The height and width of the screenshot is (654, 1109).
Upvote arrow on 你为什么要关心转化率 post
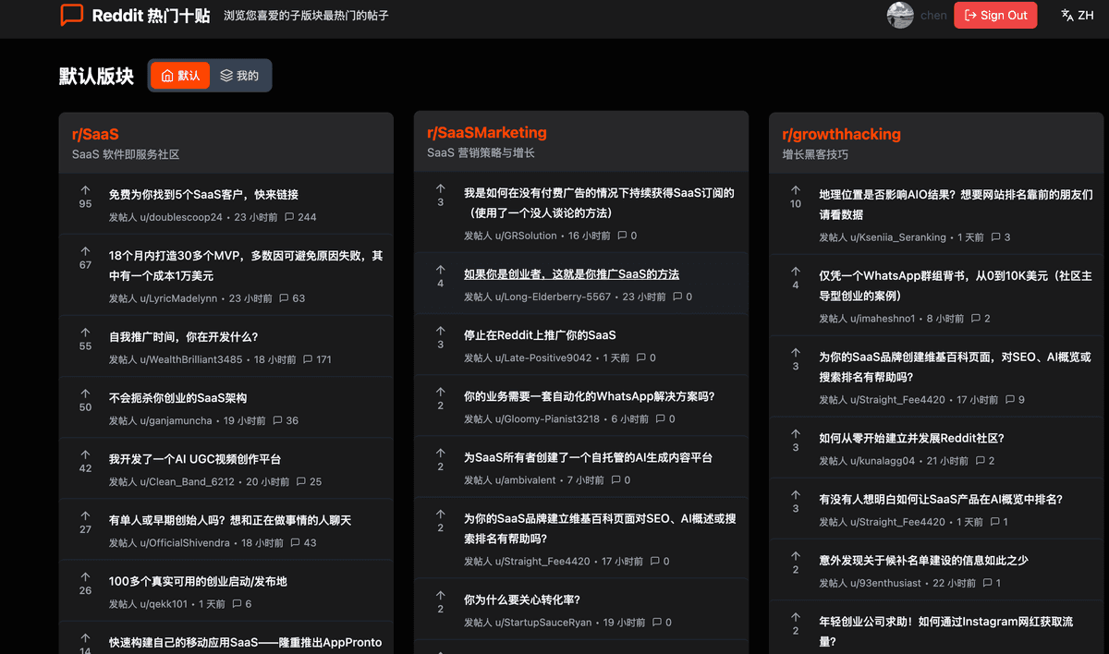click(x=440, y=595)
